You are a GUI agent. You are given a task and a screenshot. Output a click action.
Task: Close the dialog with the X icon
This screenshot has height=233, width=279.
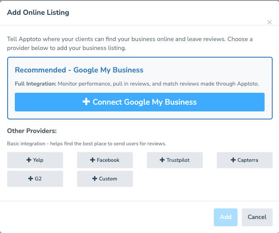[x=269, y=22]
